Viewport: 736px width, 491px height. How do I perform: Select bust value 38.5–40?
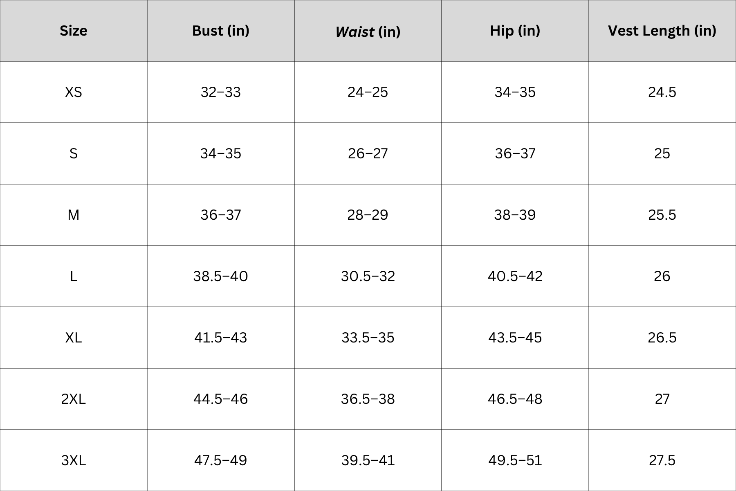[221, 276]
